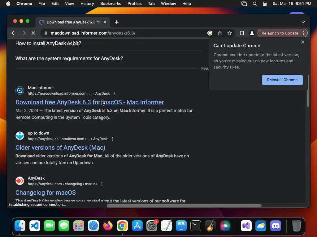
Task: Open the Tab menu
Action: pyautogui.click(x=151, y=3)
